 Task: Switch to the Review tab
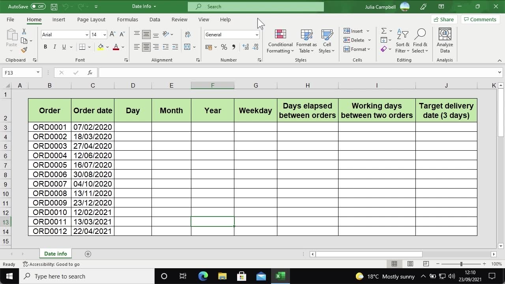coord(180,19)
